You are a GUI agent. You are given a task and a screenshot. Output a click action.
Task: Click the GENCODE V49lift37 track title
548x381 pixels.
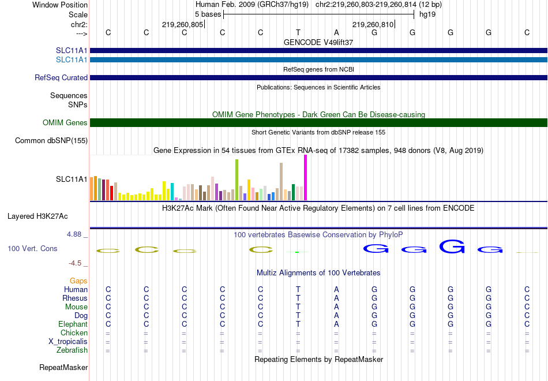318,42
